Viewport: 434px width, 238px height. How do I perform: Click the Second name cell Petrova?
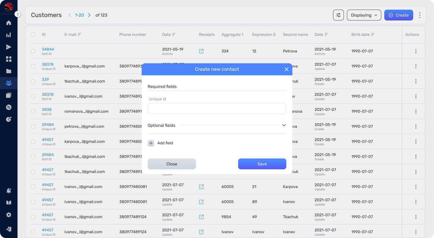pos(290,51)
